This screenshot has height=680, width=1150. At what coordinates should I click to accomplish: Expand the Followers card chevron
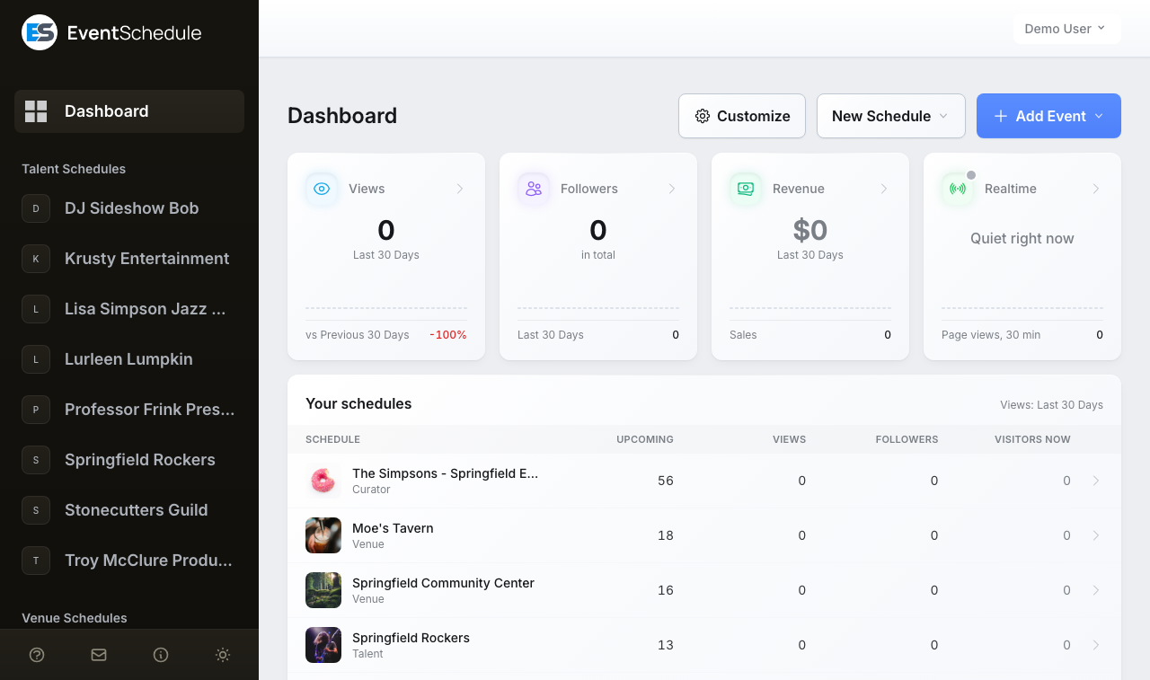click(x=672, y=189)
